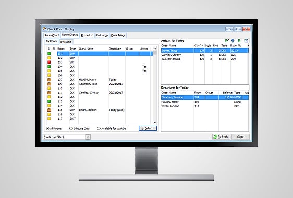Click the Select button
This screenshot has width=293, height=198.
(x=148, y=128)
